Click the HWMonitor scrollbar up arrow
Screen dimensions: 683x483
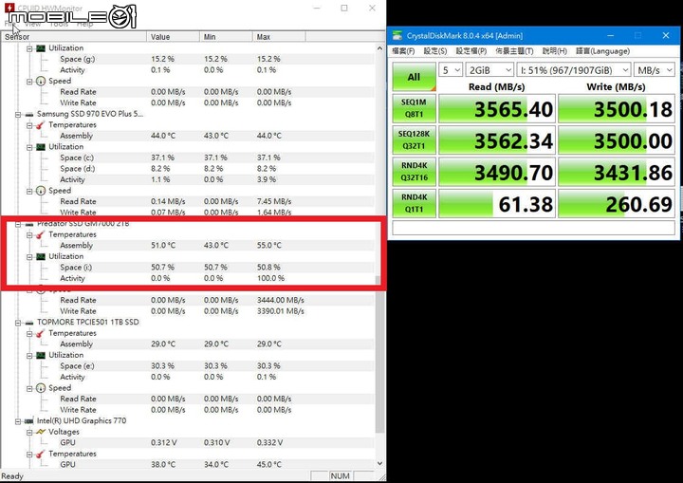click(x=379, y=48)
